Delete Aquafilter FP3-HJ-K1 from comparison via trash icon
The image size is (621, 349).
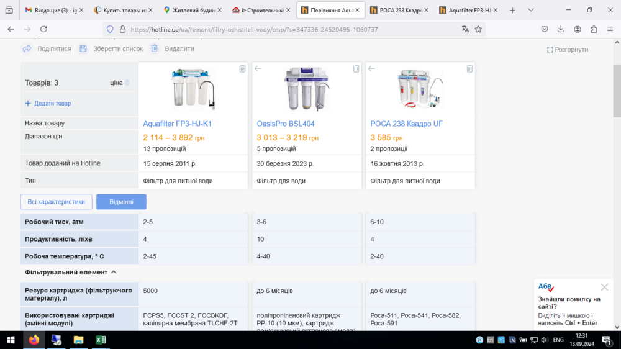(x=242, y=69)
